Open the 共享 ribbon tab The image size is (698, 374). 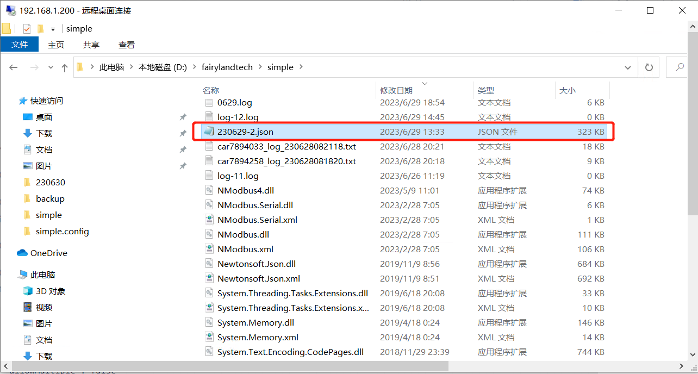point(91,45)
